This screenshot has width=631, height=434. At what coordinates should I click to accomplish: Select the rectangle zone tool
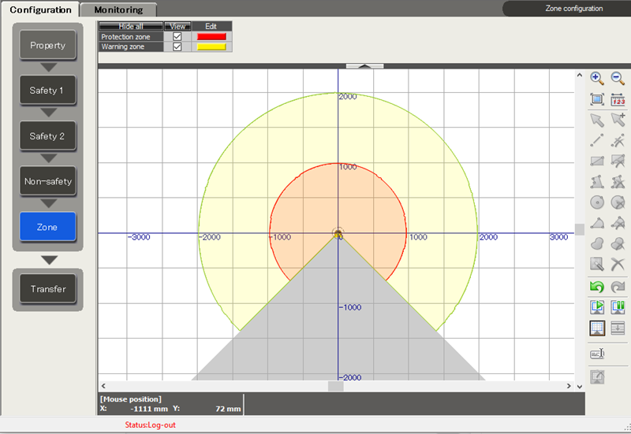tap(597, 161)
